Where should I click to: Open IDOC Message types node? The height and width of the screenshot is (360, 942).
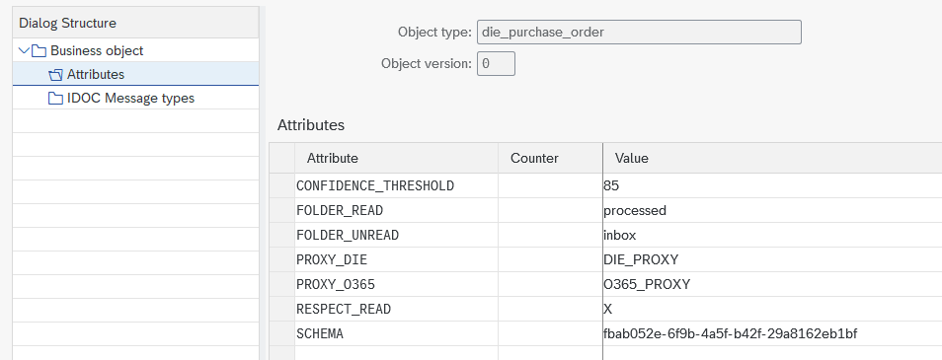coord(130,98)
